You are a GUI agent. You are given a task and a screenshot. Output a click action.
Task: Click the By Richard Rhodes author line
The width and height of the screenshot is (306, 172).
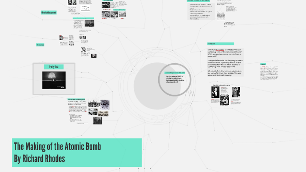point(39,158)
